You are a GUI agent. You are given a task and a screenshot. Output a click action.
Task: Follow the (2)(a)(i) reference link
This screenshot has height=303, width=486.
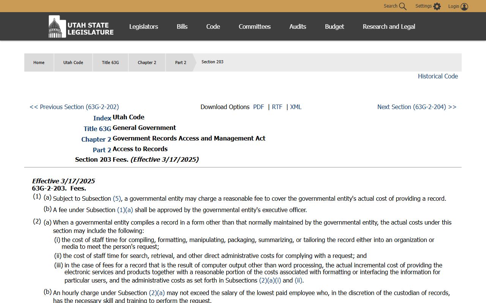coord(270,281)
